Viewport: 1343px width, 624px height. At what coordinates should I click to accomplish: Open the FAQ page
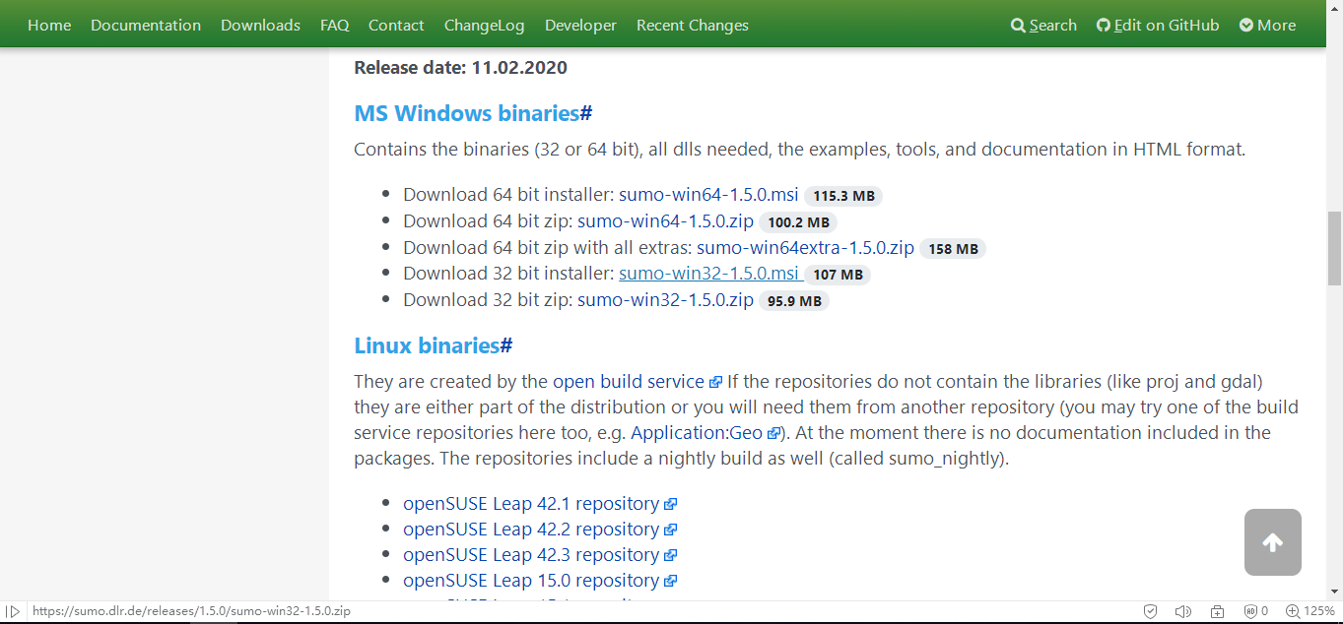(335, 25)
